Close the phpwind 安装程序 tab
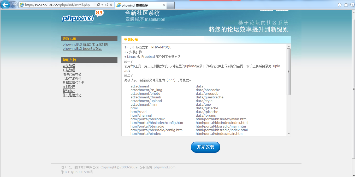The image size is (355, 177). coord(164,5)
